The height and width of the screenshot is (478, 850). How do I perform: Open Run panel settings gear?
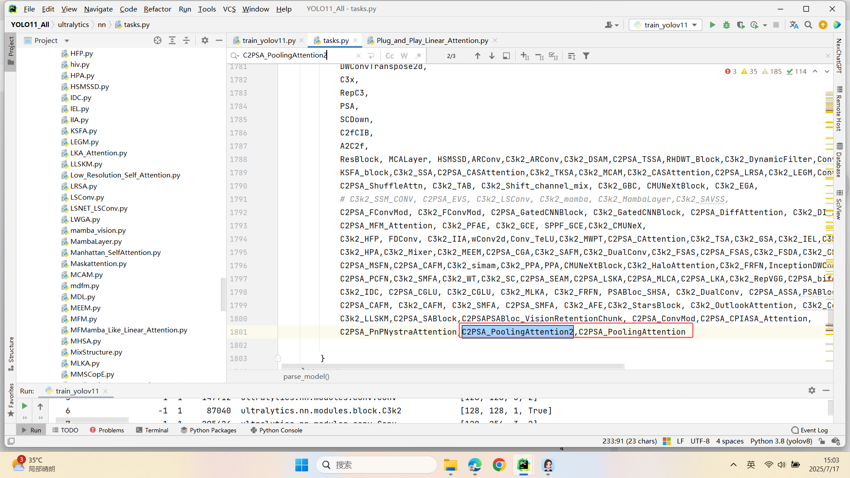(812, 390)
